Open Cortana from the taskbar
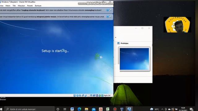The width and height of the screenshot is (198, 111). click(58, 109)
